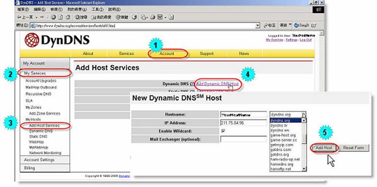Open My Hosts in sidebar
The width and height of the screenshot is (377, 187).
pos(33,119)
